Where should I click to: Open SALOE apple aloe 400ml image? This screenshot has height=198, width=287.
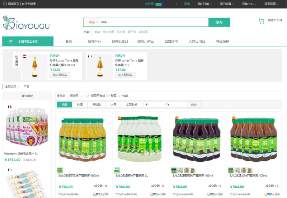(x=83, y=139)
